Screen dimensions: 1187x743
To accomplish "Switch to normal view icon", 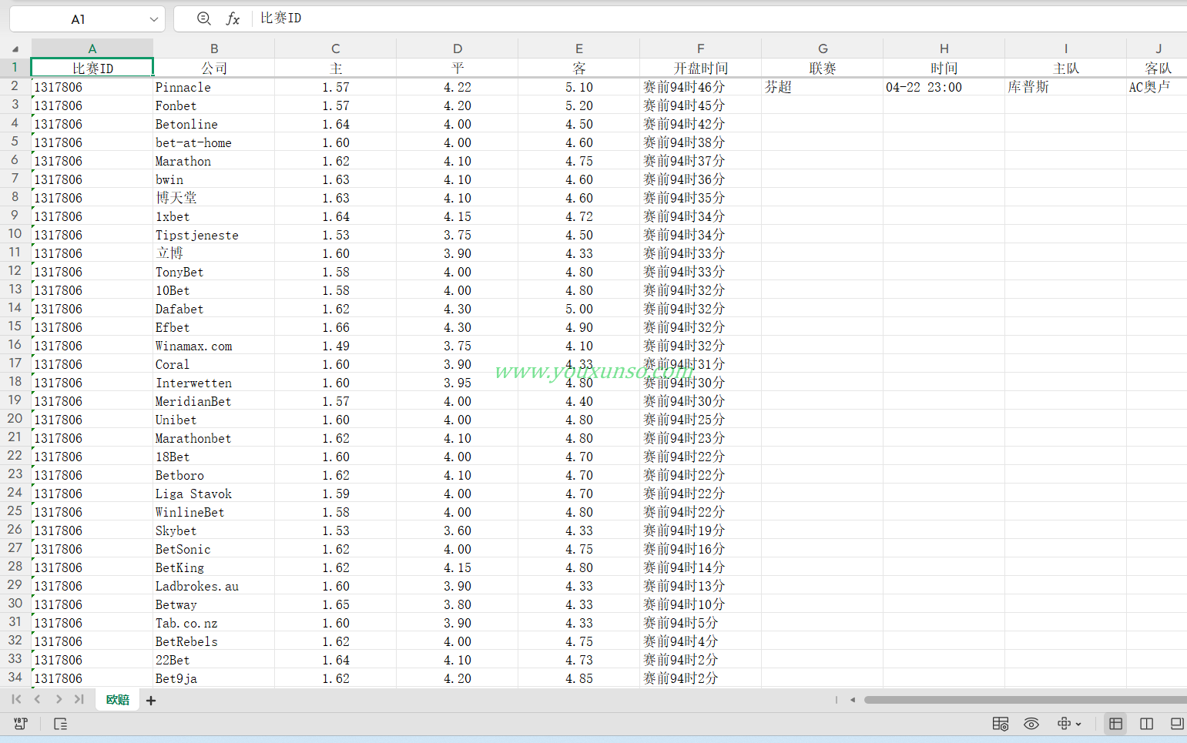I will tap(1115, 724).
